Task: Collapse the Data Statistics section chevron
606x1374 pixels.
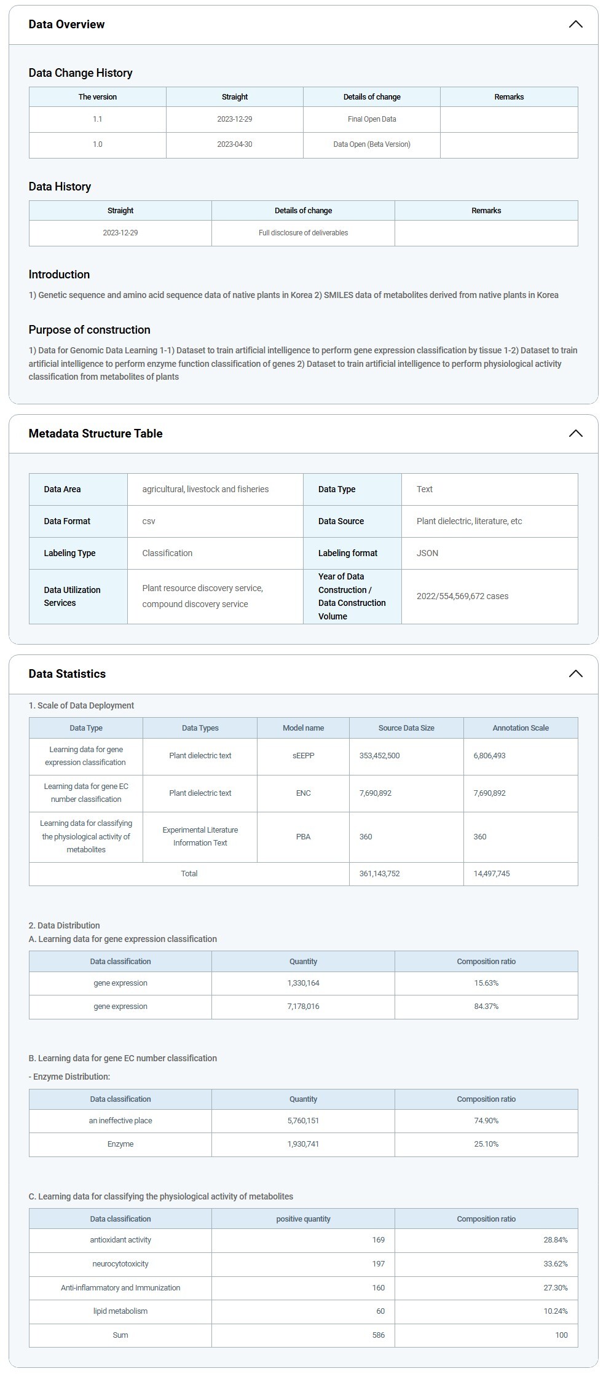Action: point(575,674)
